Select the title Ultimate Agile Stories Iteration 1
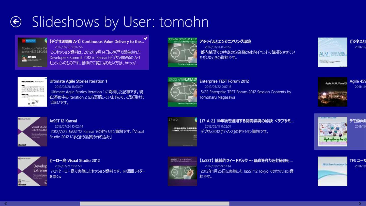 pos(78,81)
